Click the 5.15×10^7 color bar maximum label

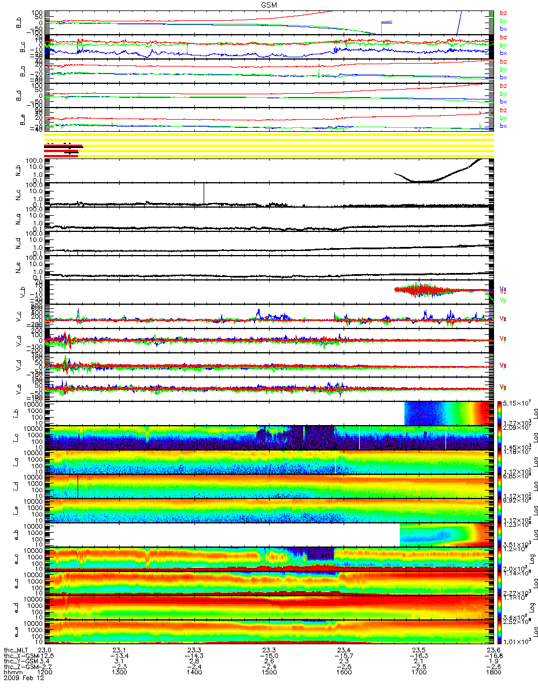[518, 403]
